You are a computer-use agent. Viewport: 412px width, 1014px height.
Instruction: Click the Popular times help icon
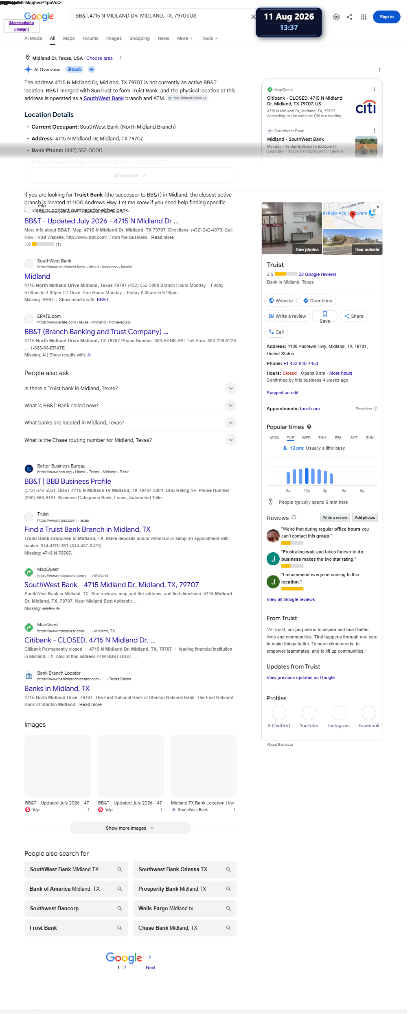(309, 427)
